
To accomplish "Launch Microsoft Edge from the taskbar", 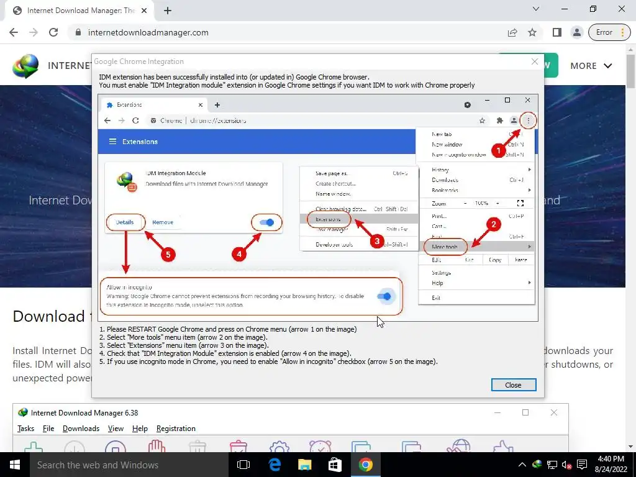I will click(x=275, y=465).
